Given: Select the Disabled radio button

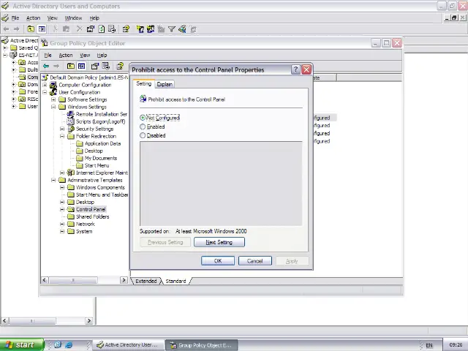Looking at the screenshot, I should click(143, 135).
